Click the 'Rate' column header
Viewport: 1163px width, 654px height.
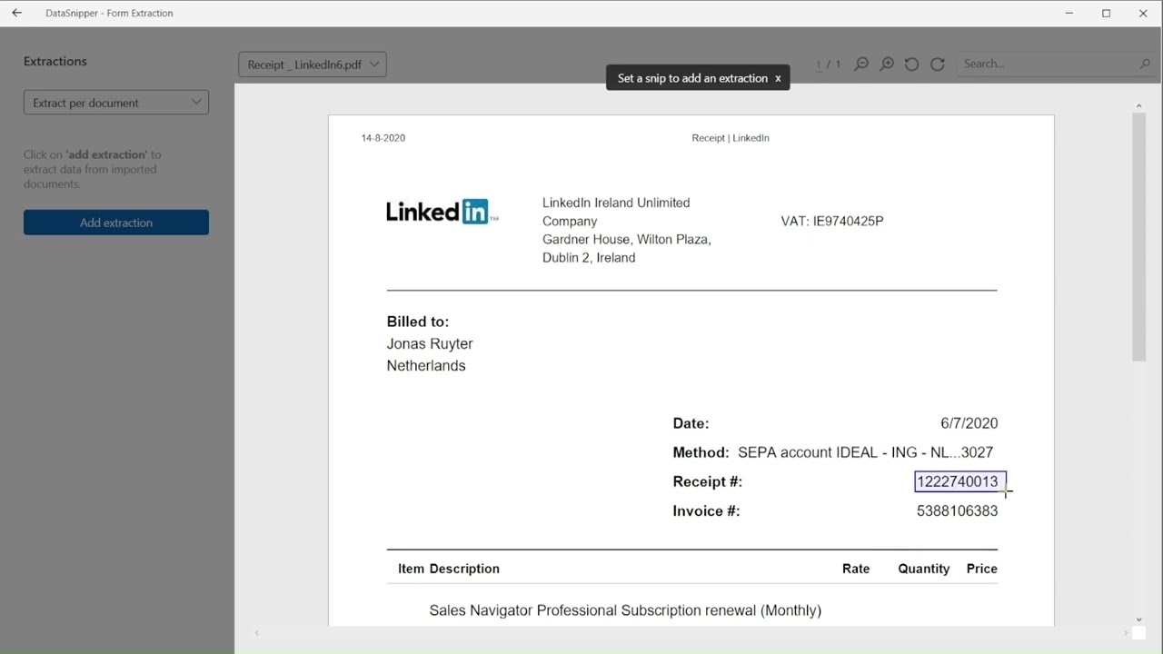[856, 569]
